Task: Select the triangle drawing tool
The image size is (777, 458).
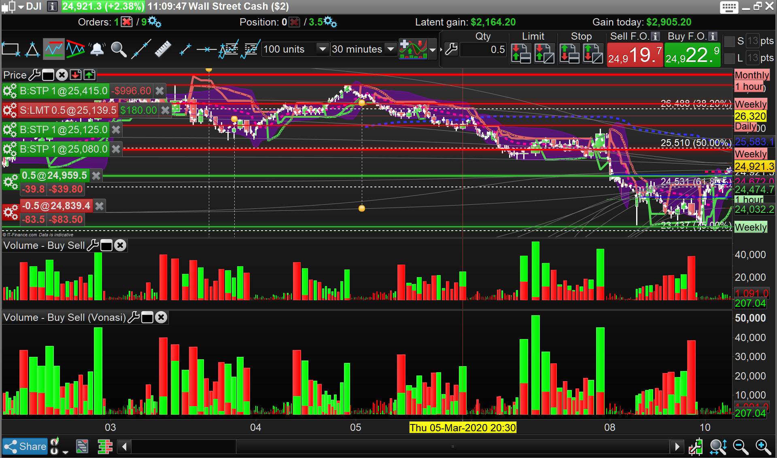Action: [x=32, y=49]
